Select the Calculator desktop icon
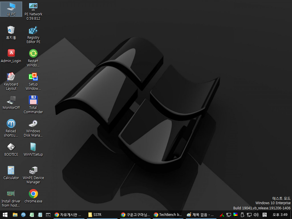This screenshot has height=219, width=292. tap(11, 173)
